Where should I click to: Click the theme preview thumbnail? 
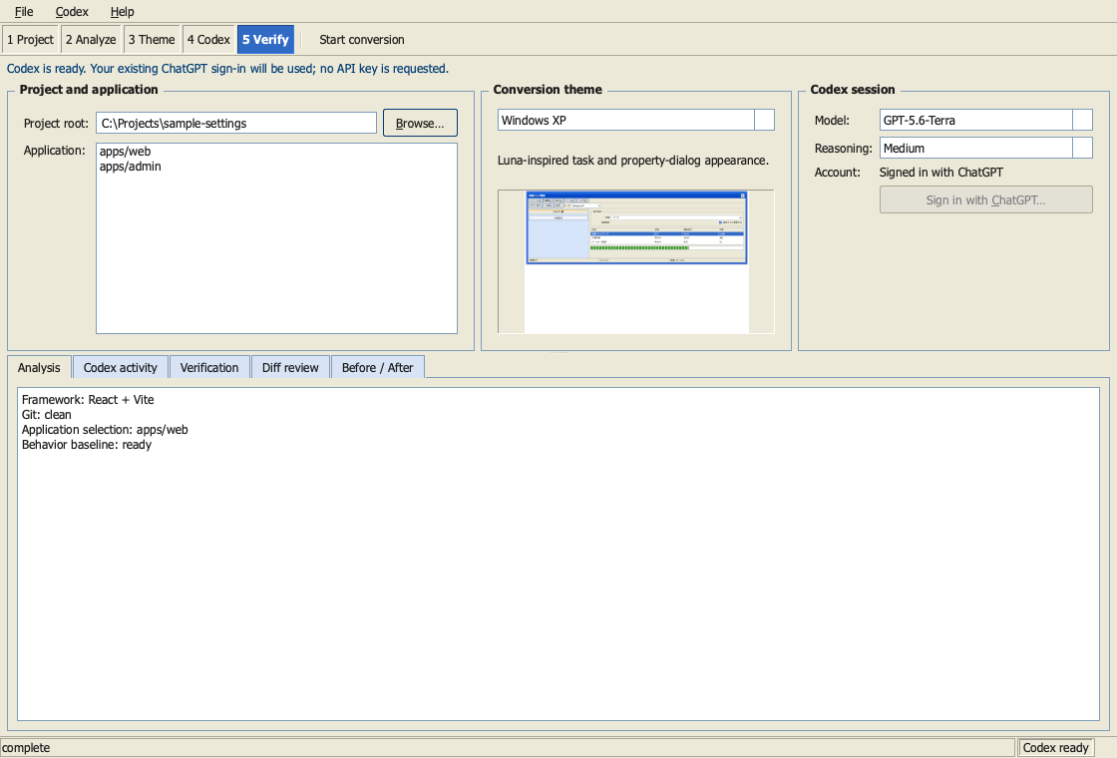pos(636,261)
